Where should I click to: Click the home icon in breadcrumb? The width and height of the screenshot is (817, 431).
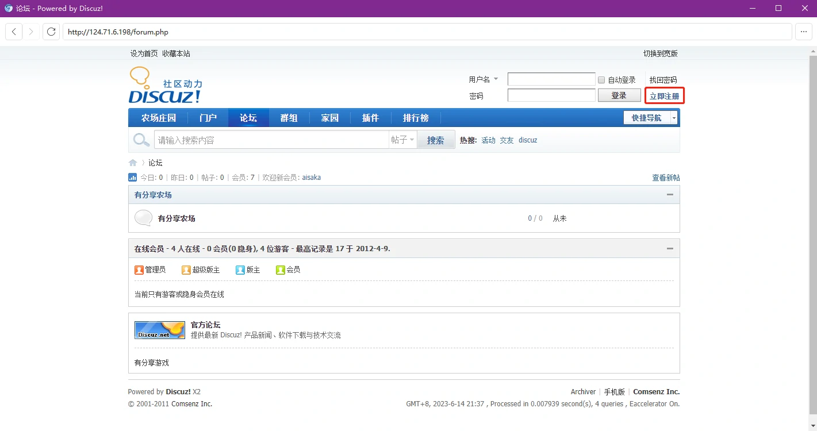coord(133,163)
